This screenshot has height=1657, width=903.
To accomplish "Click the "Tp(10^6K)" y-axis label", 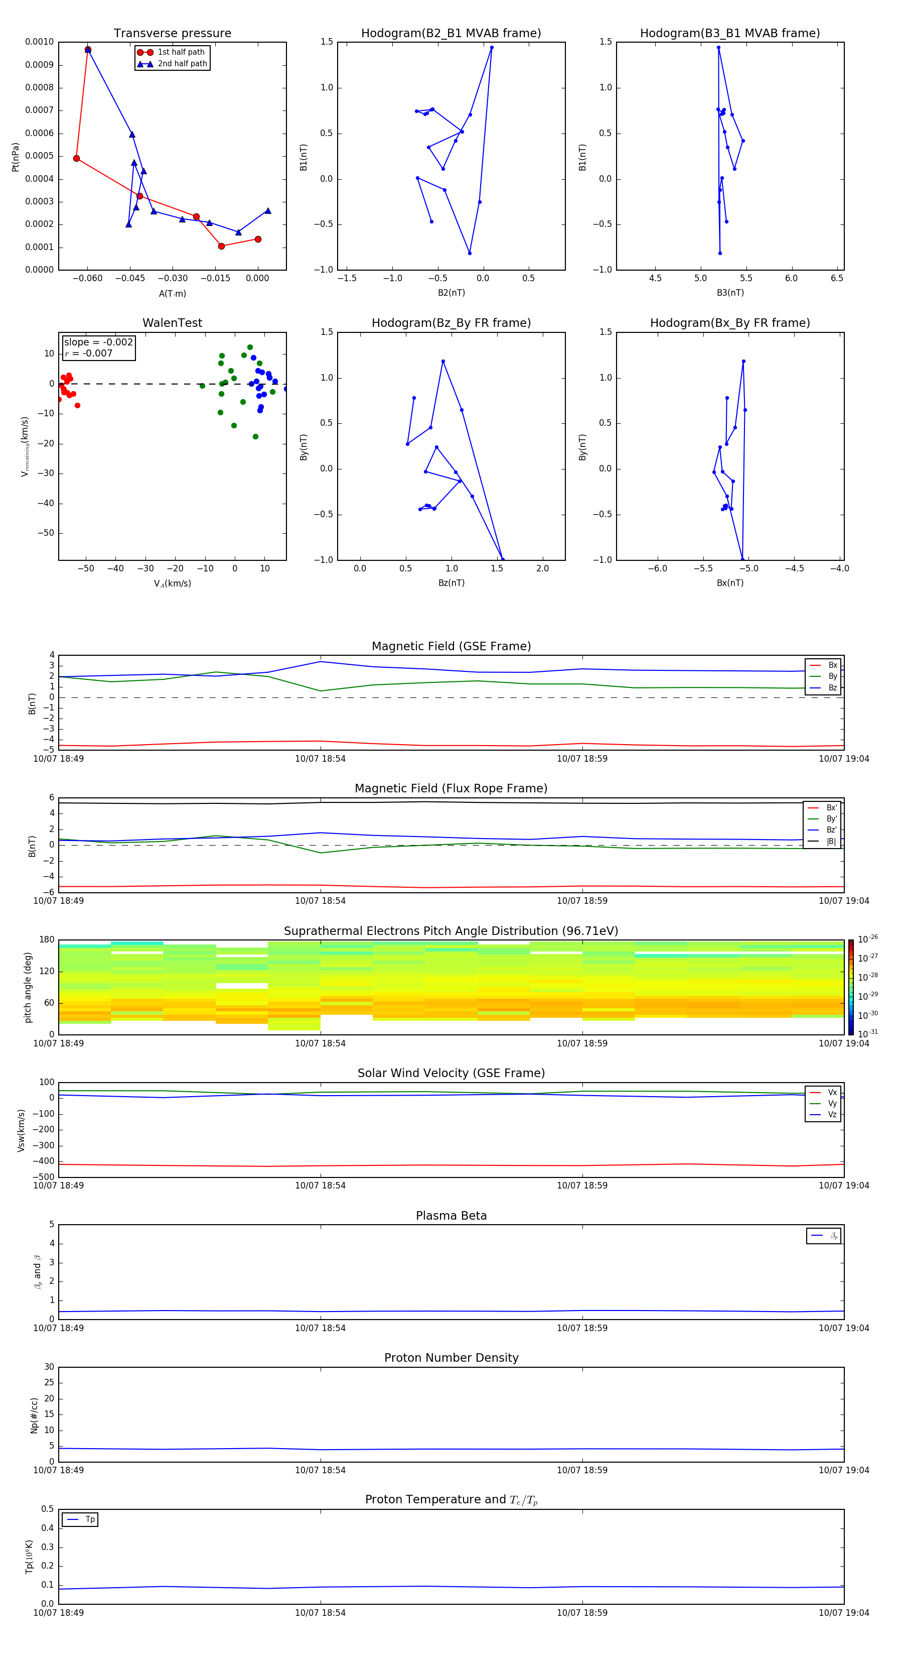I will 30,1556.
